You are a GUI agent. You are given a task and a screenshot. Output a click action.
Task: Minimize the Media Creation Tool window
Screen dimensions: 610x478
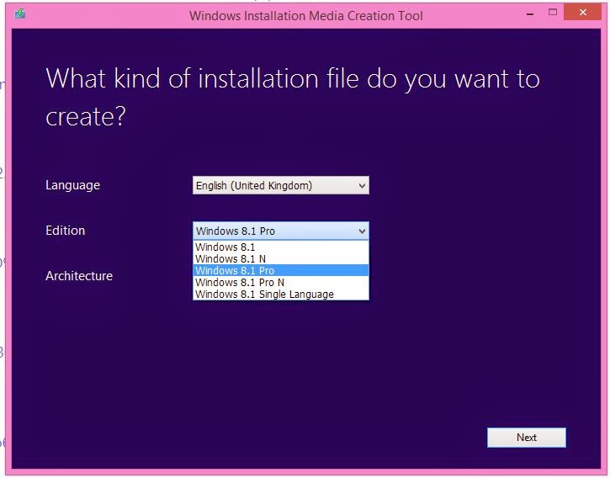coord(529,13)
